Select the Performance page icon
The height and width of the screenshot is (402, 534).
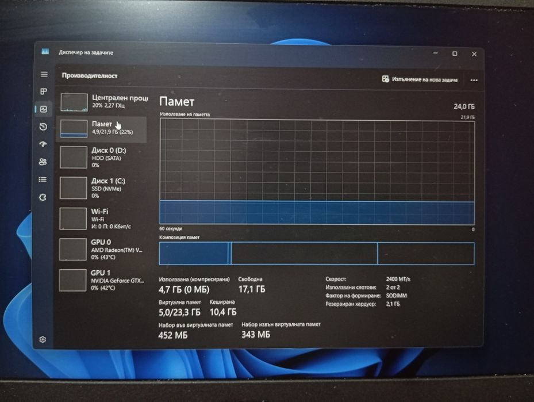coord(44,109)
